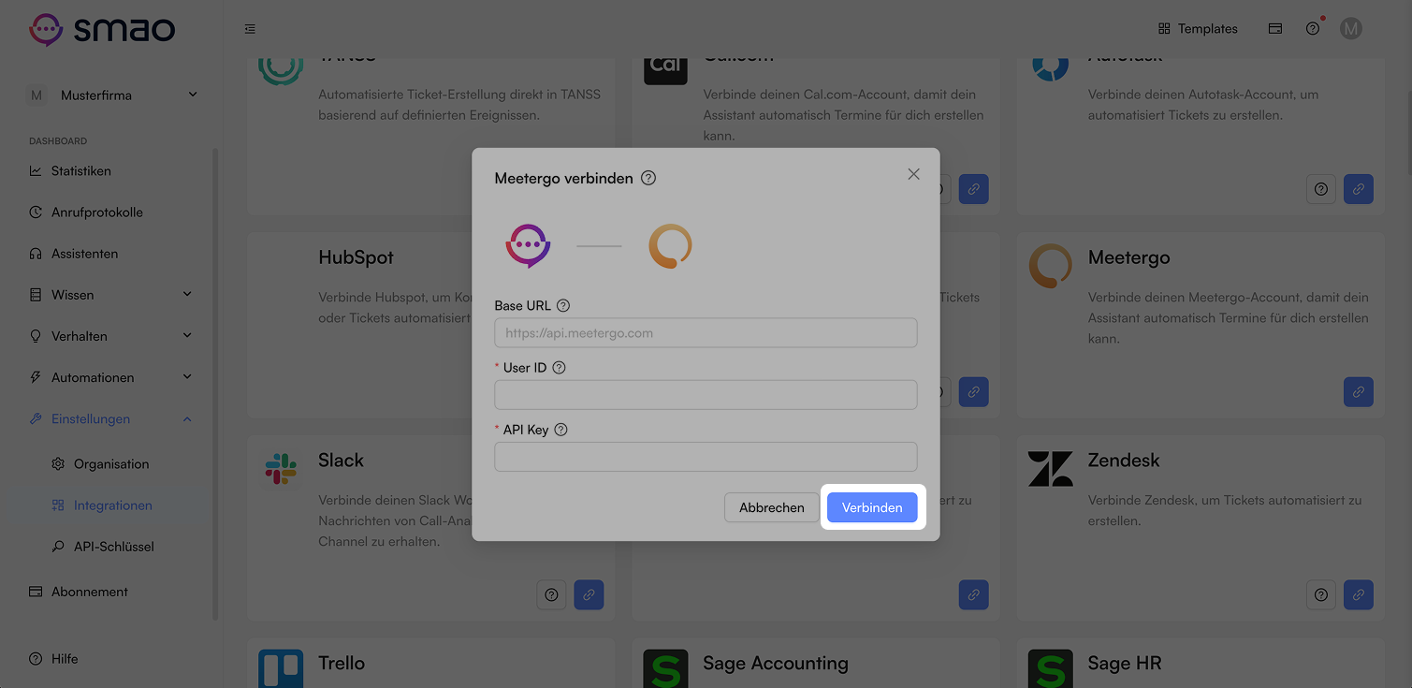Screen dimensions: 1412x688
Task: Click the connect link icon on Slack card
Action: pyautogui.click(x=589, y=594)
